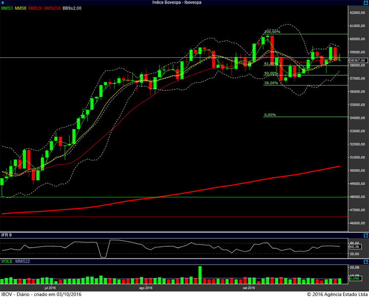
Task: Select the MMS20 indicator label
Action: tap(35, 8)
